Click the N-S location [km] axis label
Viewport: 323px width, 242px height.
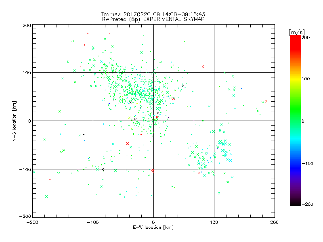(14, 121)
